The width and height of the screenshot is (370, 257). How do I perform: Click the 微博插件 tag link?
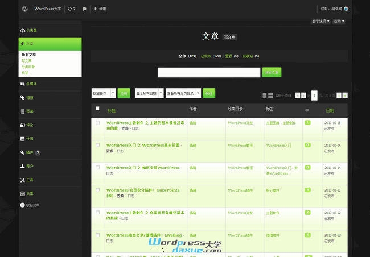[273, 235]
